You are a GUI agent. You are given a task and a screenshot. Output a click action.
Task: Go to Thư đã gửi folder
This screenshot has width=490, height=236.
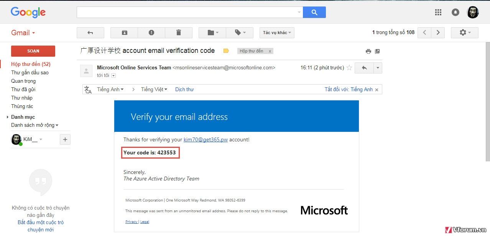pos(23,89)
